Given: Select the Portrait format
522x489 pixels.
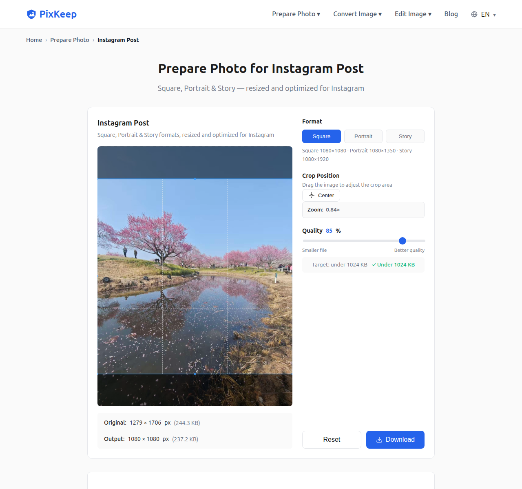Looking at the screenshot, I should coord(363,137).
